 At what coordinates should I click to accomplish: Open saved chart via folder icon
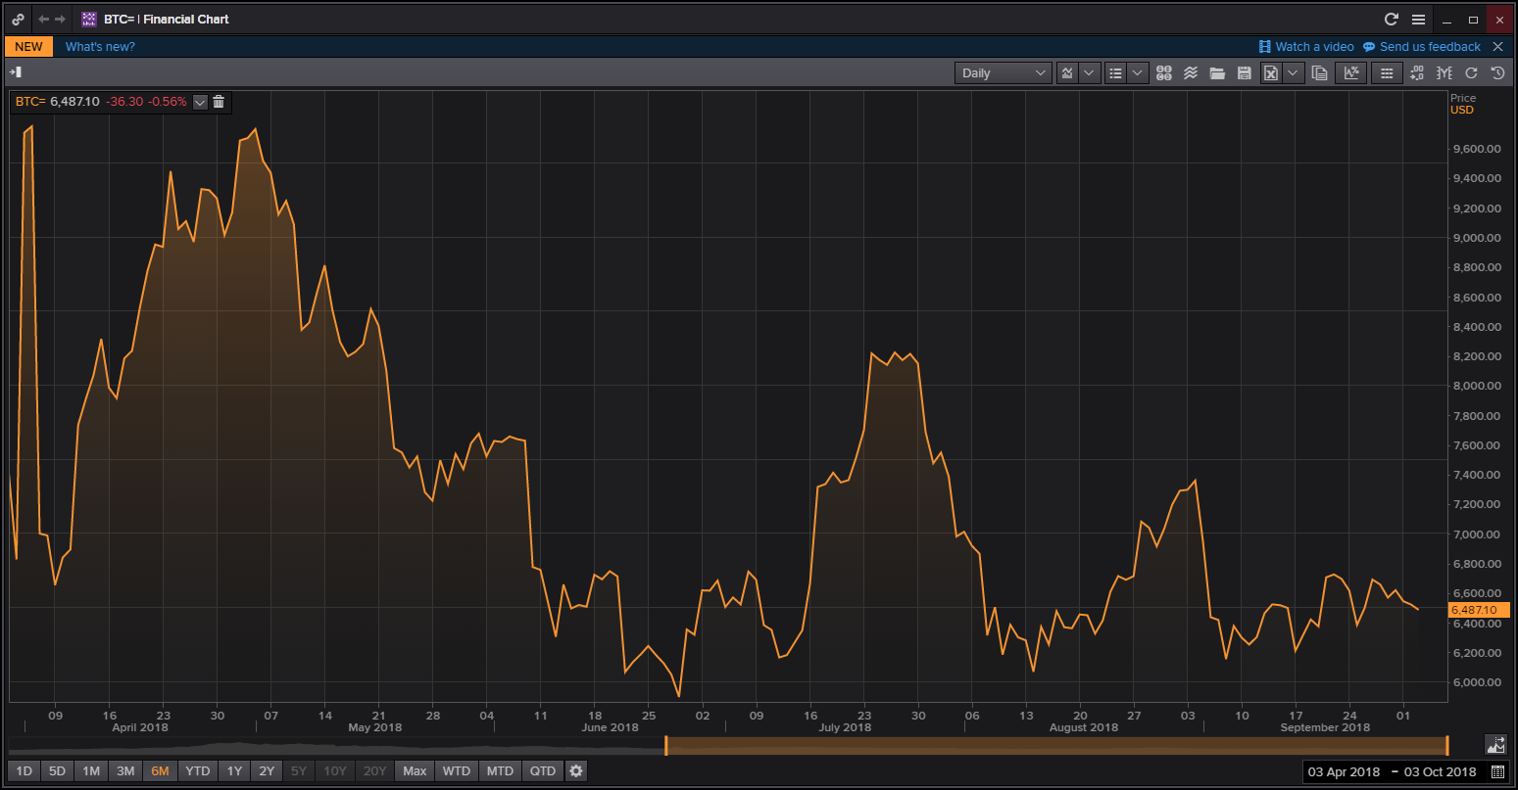(x=1217, y=73)
